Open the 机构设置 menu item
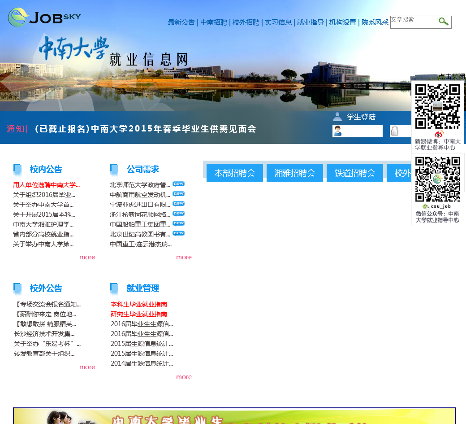466x424 pixels. [343, 22]
